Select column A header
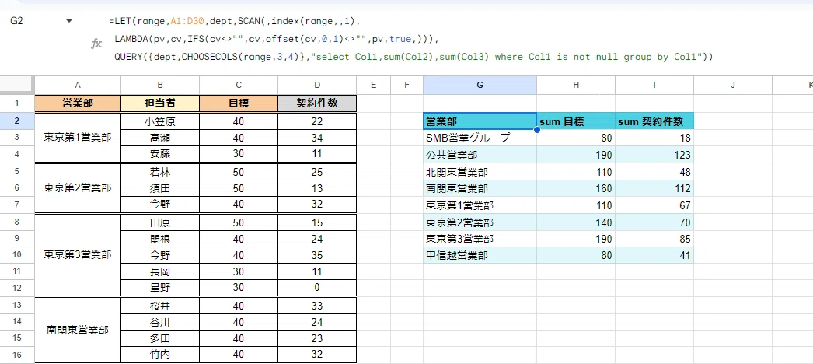Screen dimensions: 813x364 [x=78, y=86]
